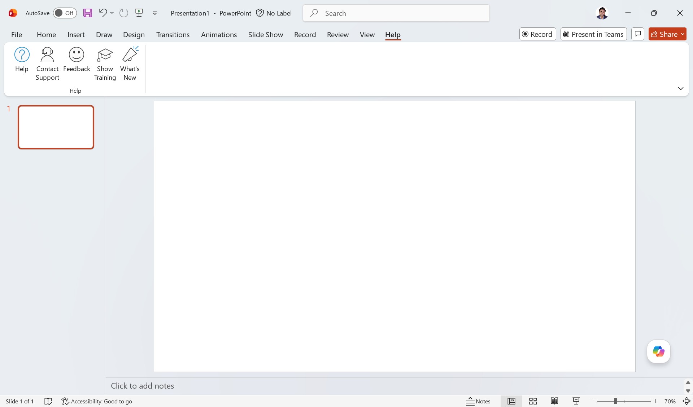Image resolution: width=693 pixels, height=407 pixels.
Task: Toggle the Notes pane in status bar
Action: 478,401
